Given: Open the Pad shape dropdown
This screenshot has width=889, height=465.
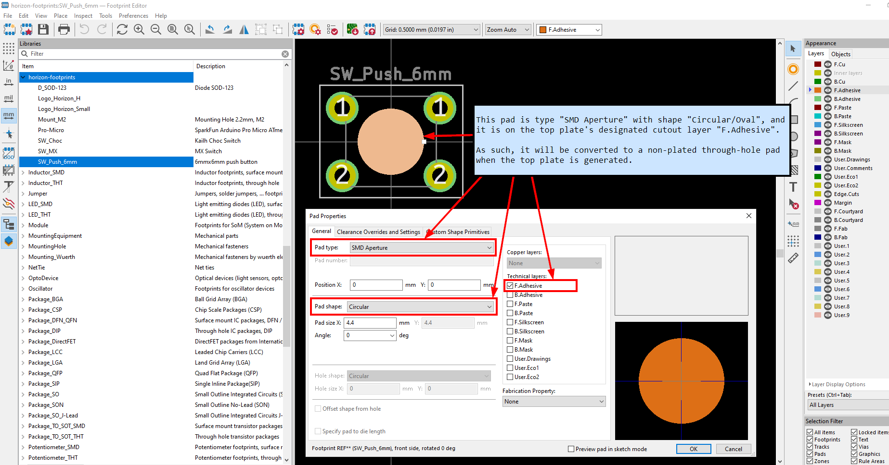Looking at the screenshot, I should (420, 307).
